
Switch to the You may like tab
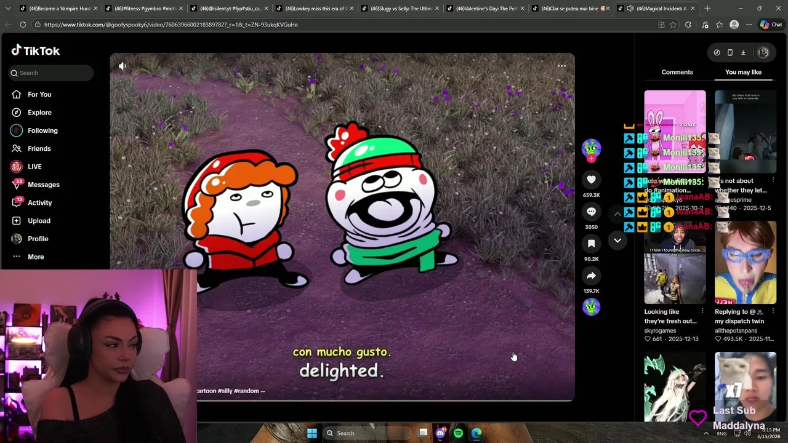point(743,72)
